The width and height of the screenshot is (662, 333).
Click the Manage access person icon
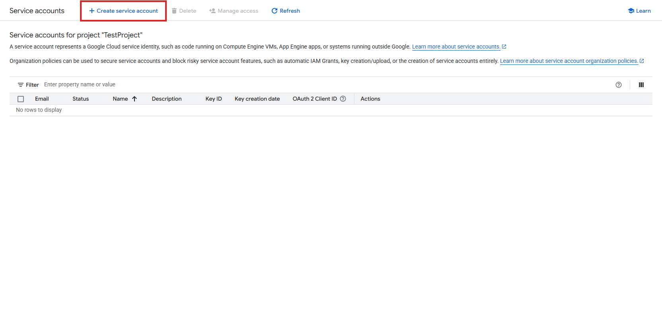pos(212,11)
